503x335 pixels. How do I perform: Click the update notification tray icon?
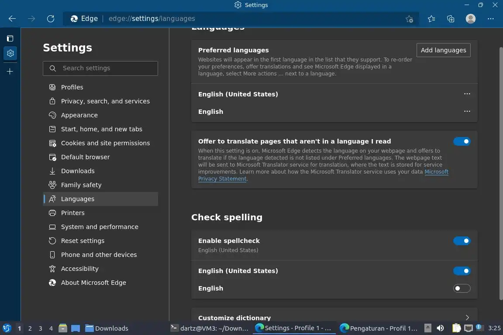[x=479, y=327]
